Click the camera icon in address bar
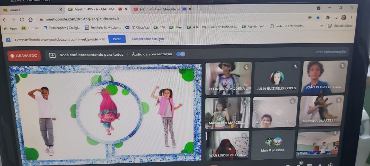 [310, 17]
